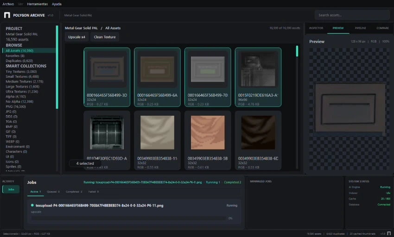Show the Queued jobs tab

pyautogui.click(x=53, y=192)
